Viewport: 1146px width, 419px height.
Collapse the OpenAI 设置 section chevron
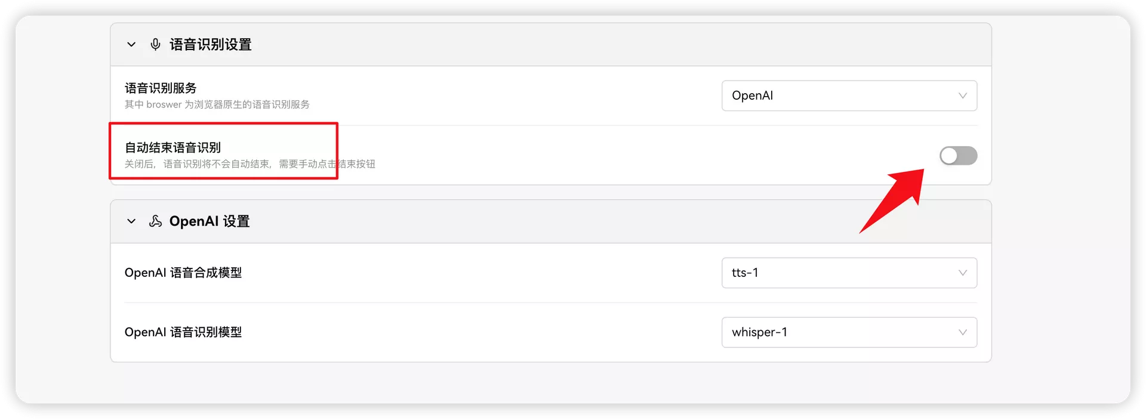[131, 221]
